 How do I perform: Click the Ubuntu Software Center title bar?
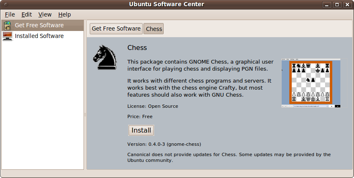click(167, 5)
